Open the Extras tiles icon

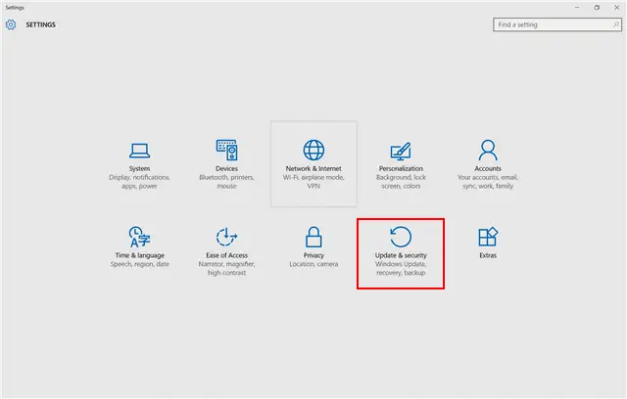pyautogui.click(x=488, y=237)
